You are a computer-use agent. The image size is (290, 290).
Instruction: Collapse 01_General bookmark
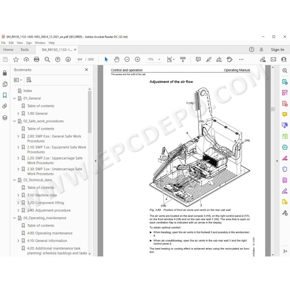tap(14, 99)
